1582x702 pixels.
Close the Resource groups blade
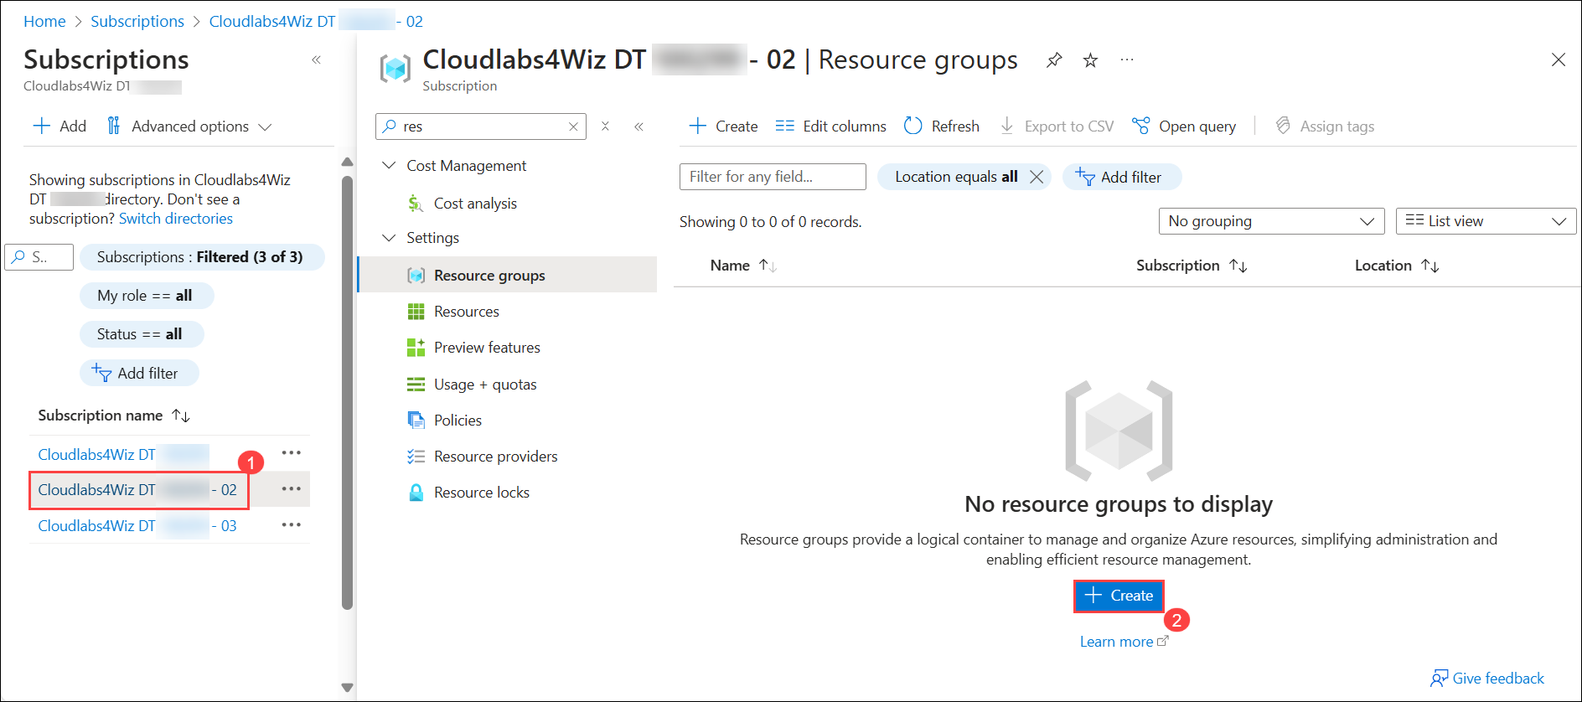click(1559, 59)
